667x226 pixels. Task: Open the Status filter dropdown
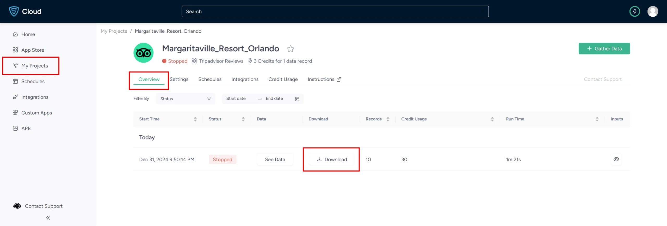(186, 99)
